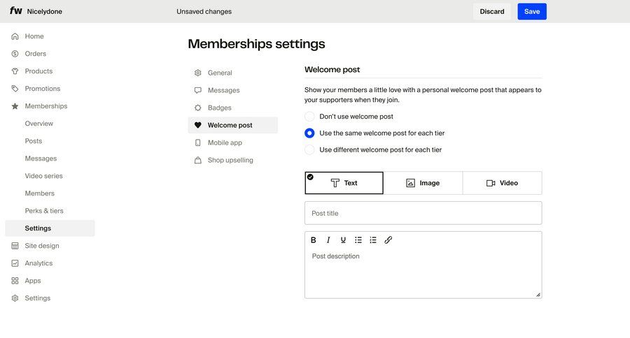
Task: Choose the Video post type
Action: (502, 183)
